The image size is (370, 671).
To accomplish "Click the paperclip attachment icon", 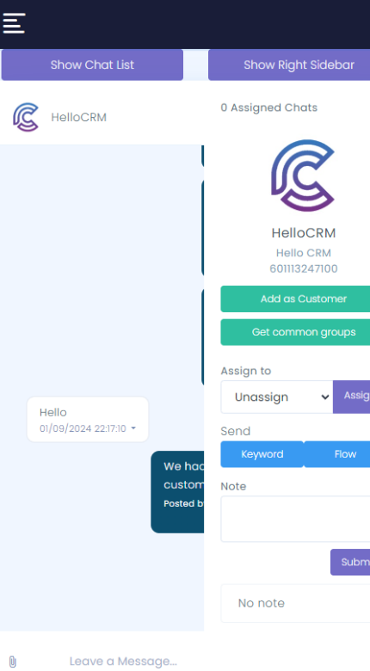I will pos(13,662).
